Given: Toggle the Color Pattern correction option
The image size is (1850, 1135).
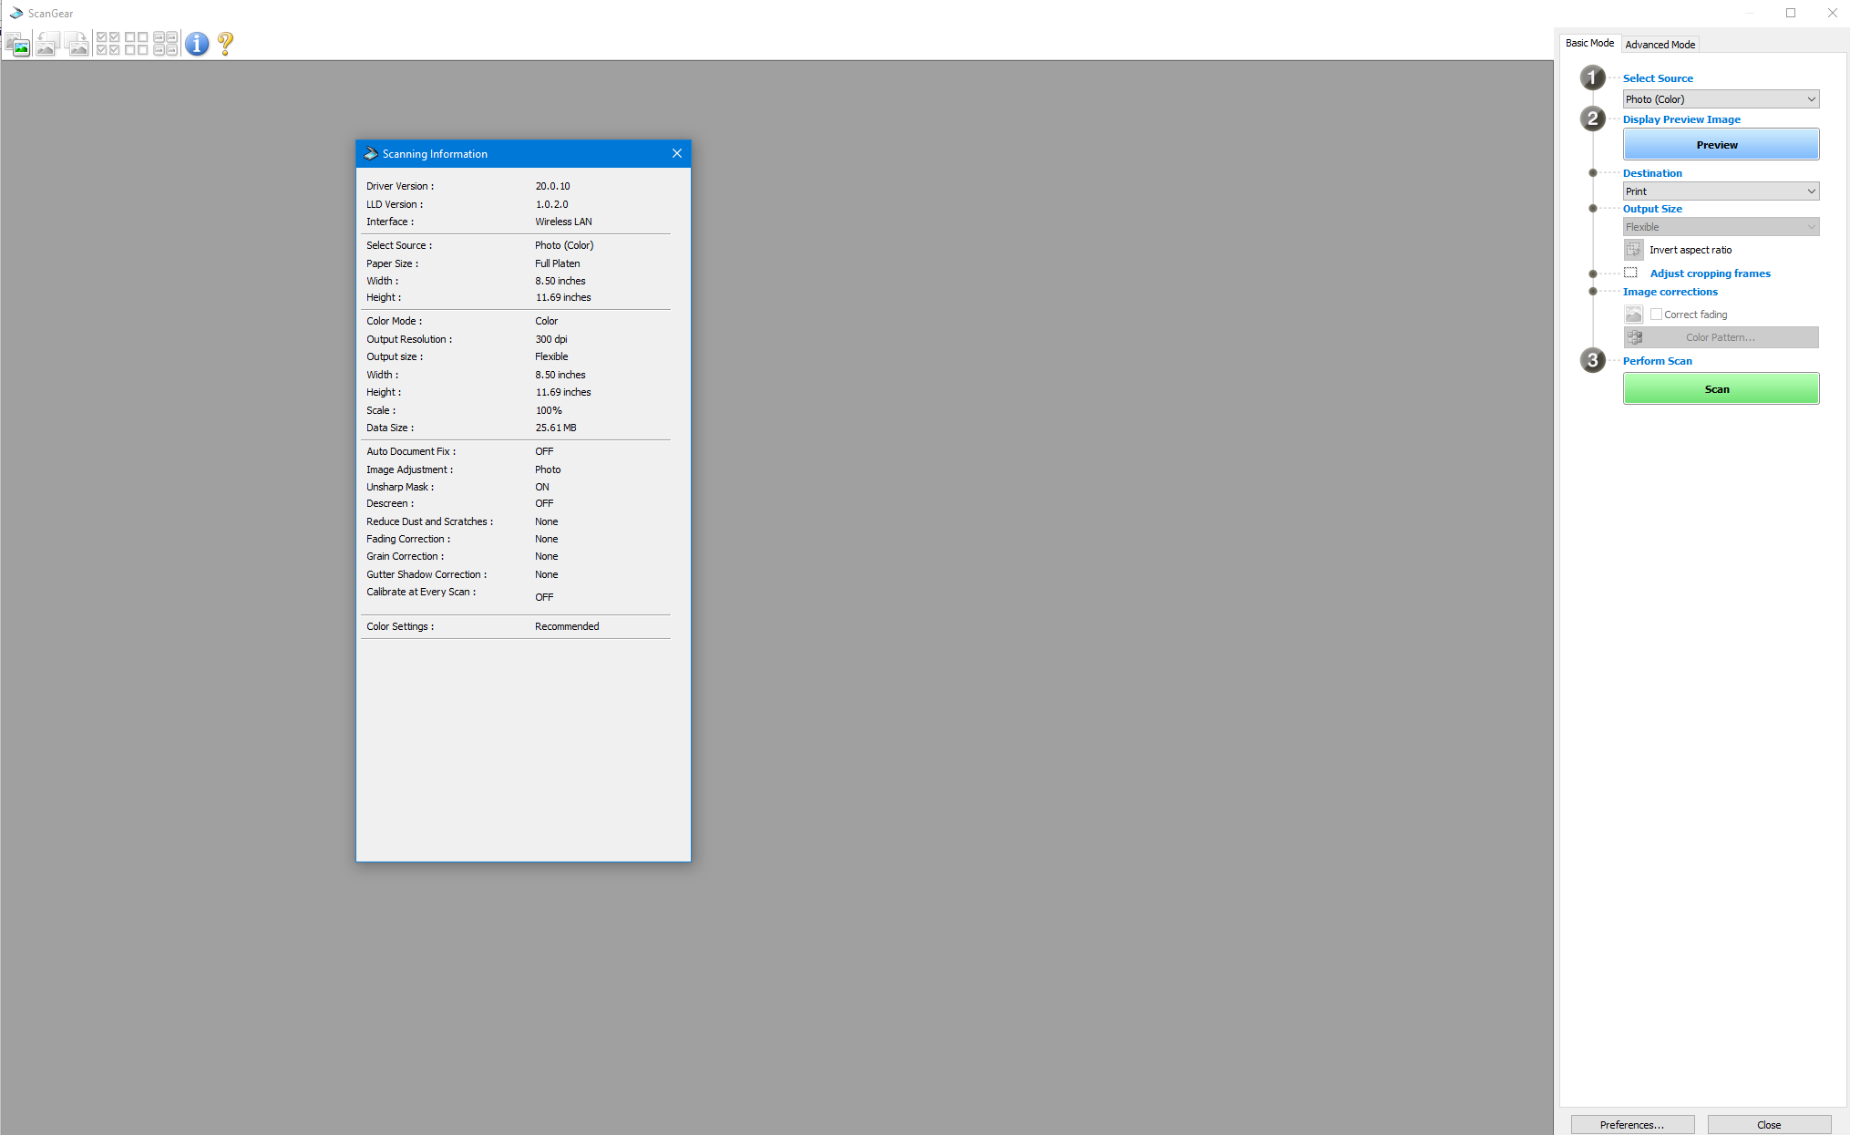Looking at the screenshot, I should (1721, 336).
